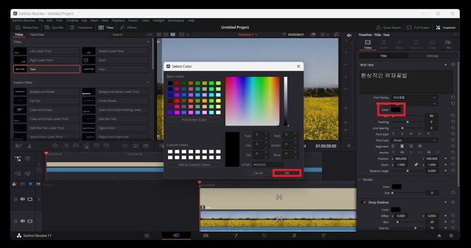
Task: Toggle video visibility for track 1
Action: pyautogui.click(x=30, y=221)
